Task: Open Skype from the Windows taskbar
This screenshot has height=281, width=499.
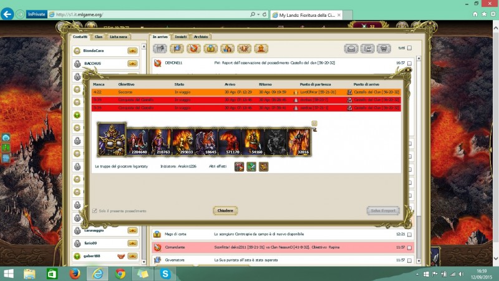Action: click(165, 274)
